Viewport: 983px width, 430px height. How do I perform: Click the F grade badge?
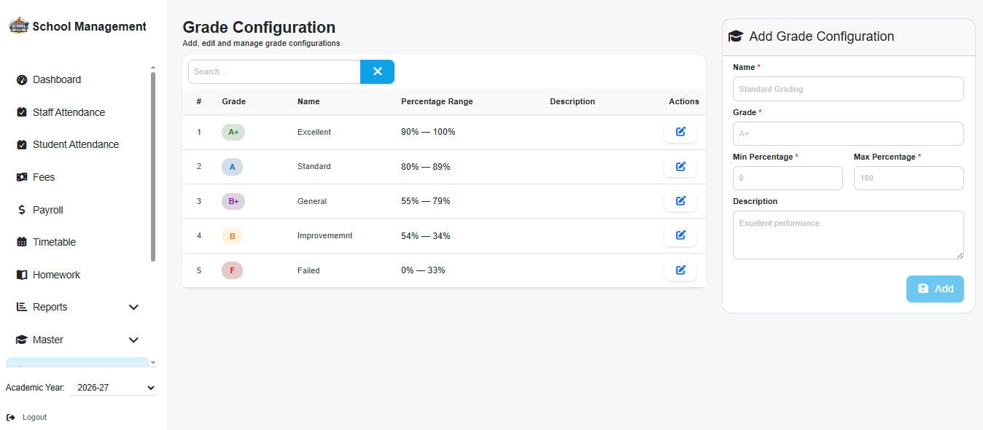click(232, 270)
